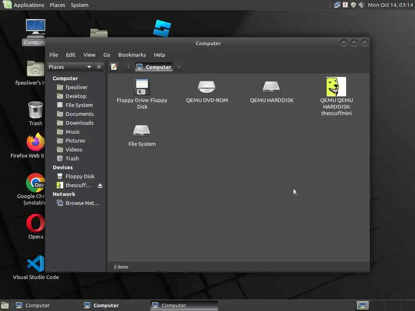Screen dimensions: 415x311
Task: Eject the thescuff device in sidebar
Action: [100, 185]
